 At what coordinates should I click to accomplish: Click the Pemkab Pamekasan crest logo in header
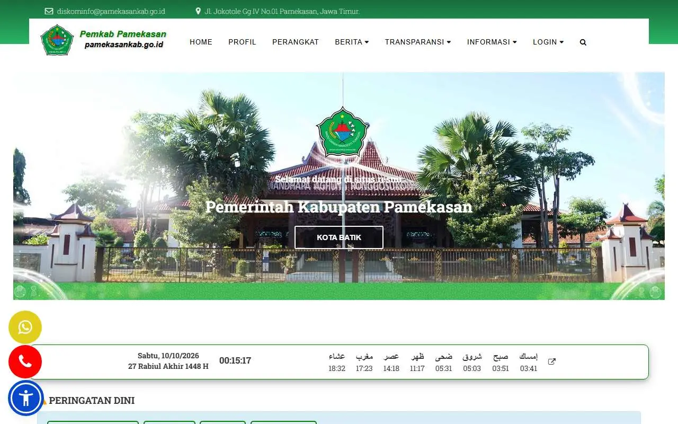coord(57,40)
